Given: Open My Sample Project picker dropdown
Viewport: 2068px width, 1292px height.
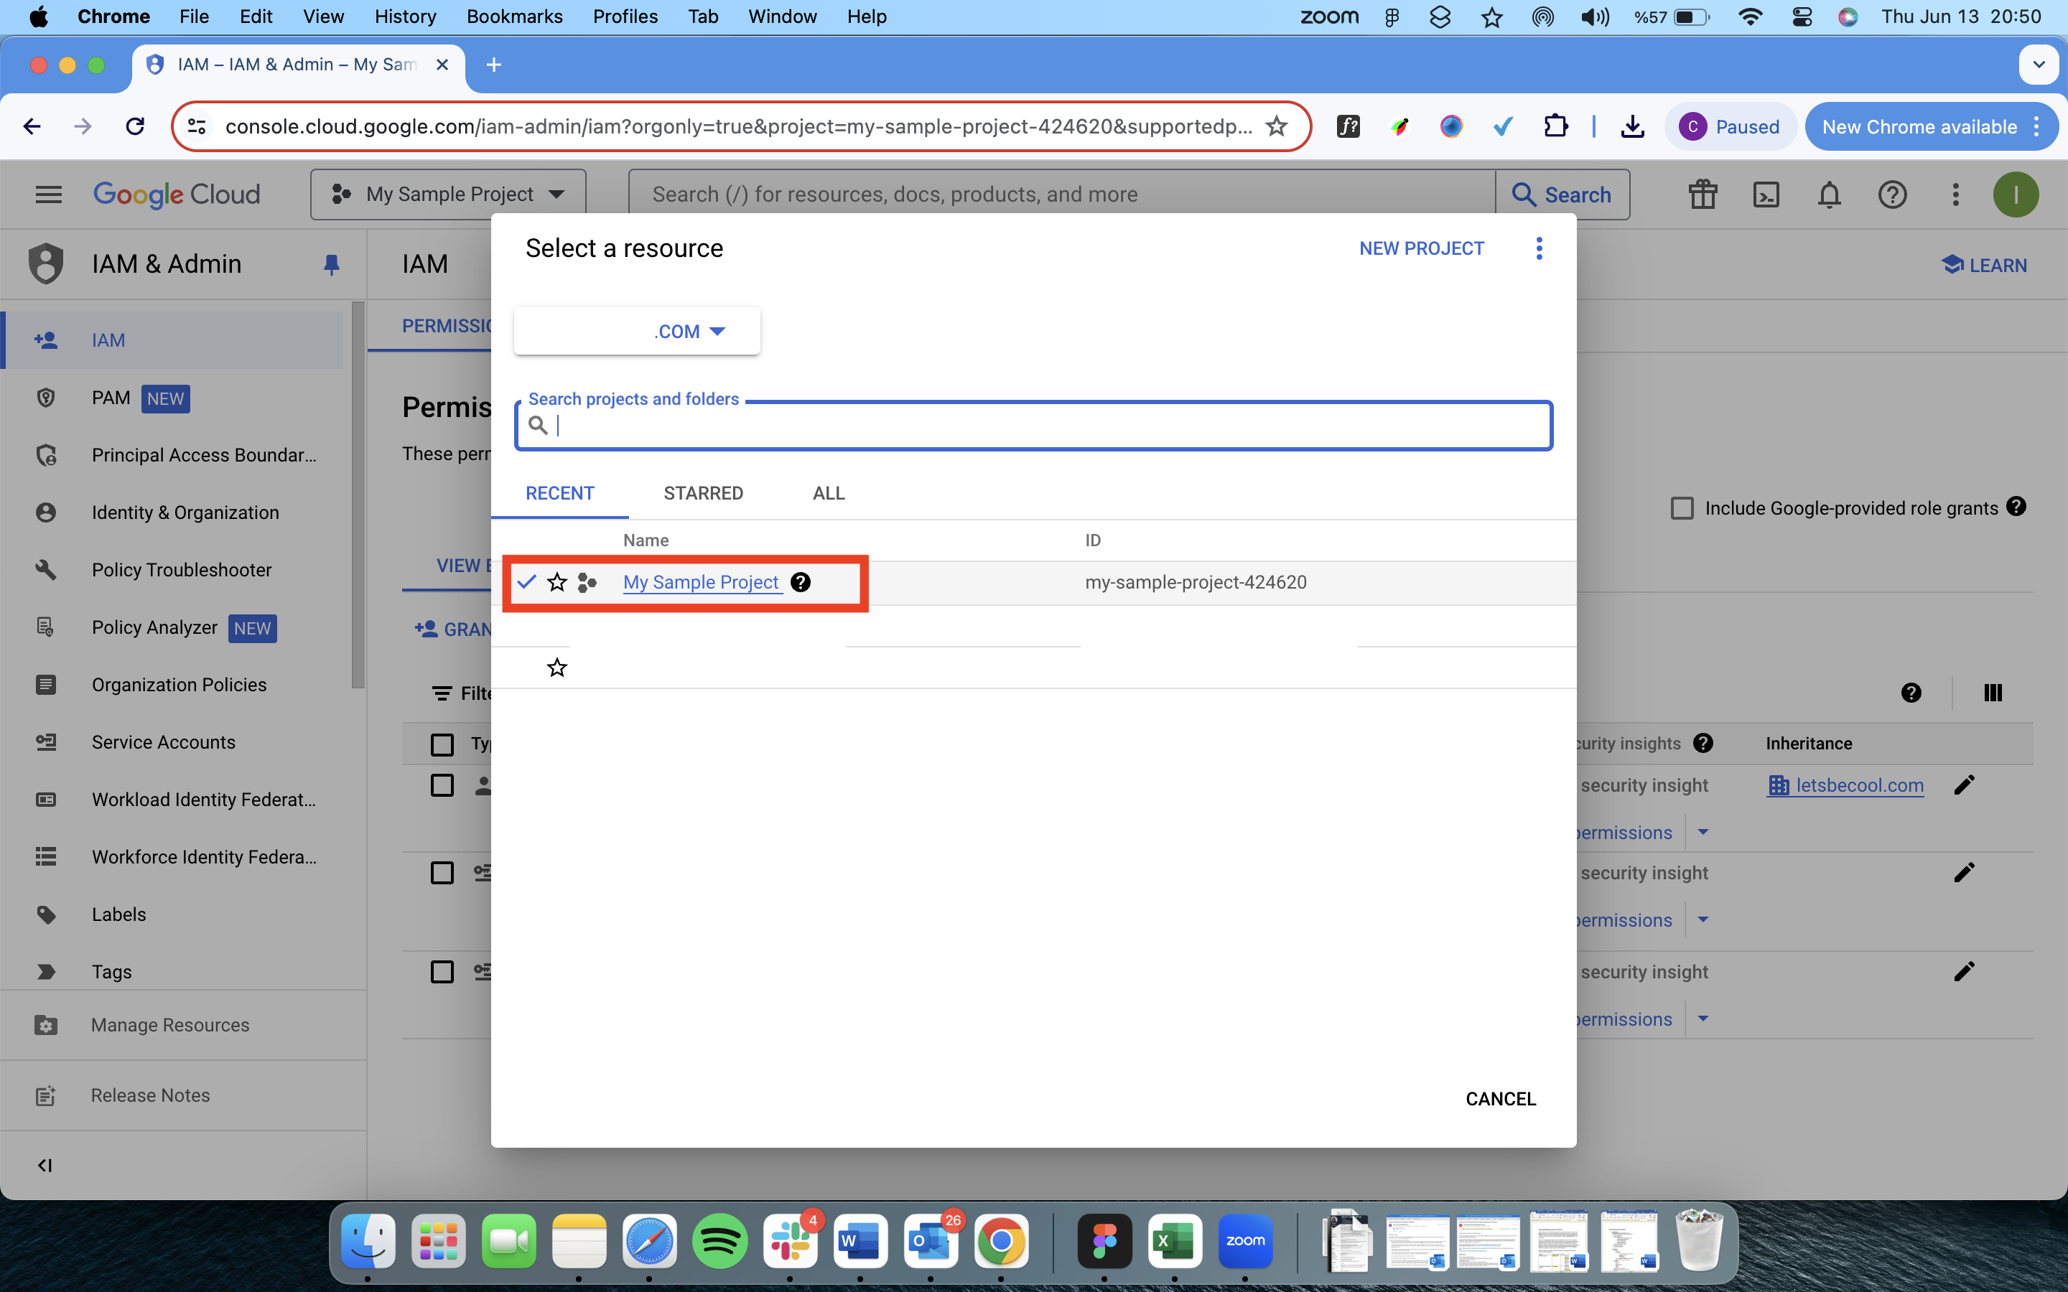Looking at the screenshot, I should point(448,195).
